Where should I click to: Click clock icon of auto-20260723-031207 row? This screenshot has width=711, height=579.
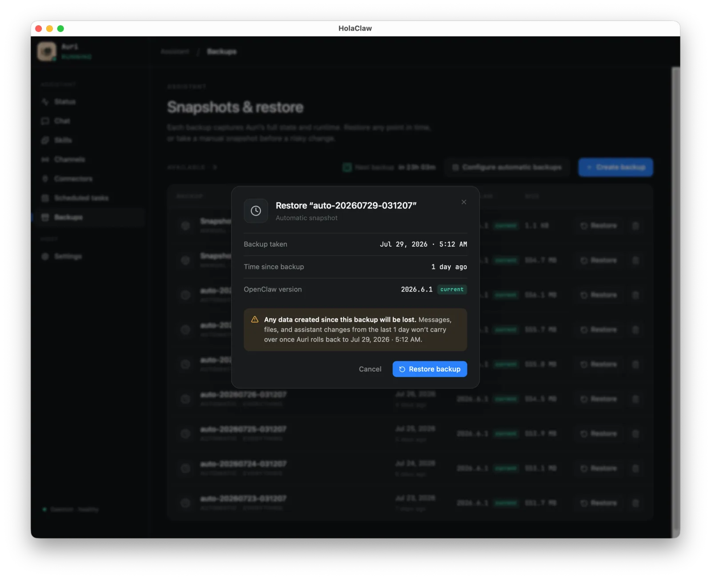185,503
